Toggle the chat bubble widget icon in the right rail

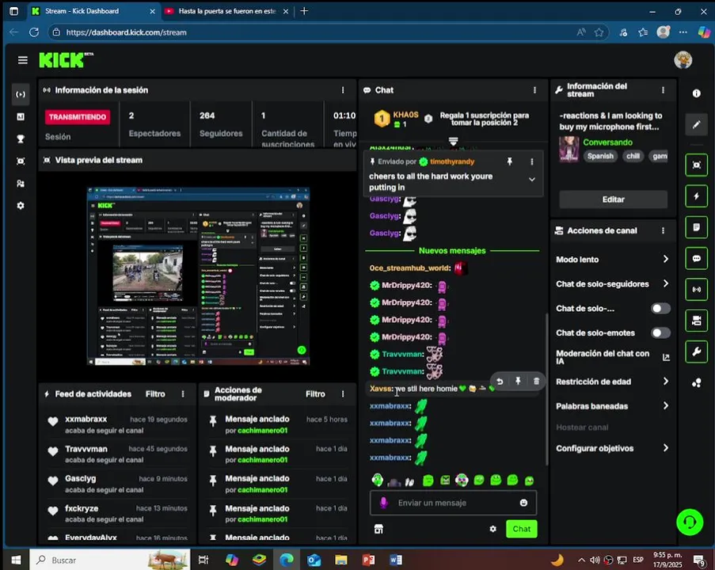coord(696,258)
